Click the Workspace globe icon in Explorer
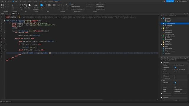189x106 pixels. click(164, 18)
